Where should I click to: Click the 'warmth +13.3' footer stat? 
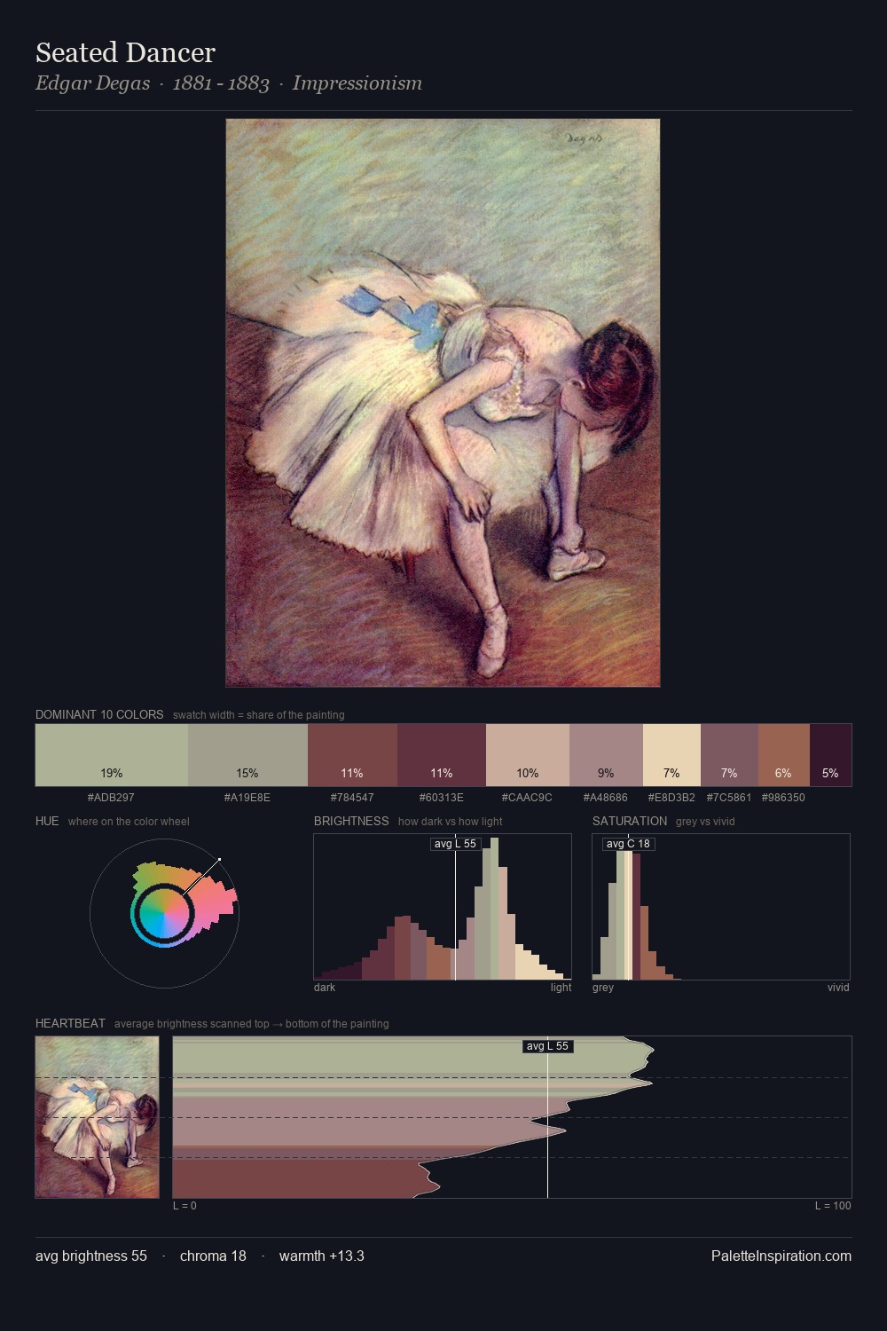pos(322,1256)
